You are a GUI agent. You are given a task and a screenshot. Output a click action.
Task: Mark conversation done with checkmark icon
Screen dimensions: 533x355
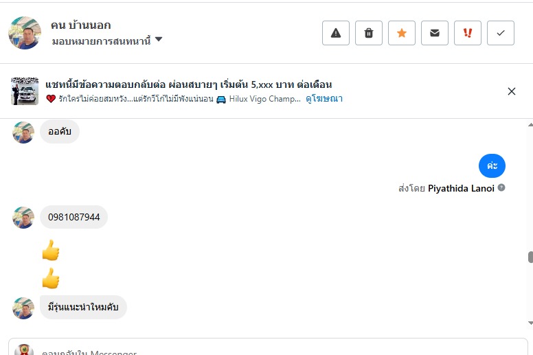pos(501,33)
